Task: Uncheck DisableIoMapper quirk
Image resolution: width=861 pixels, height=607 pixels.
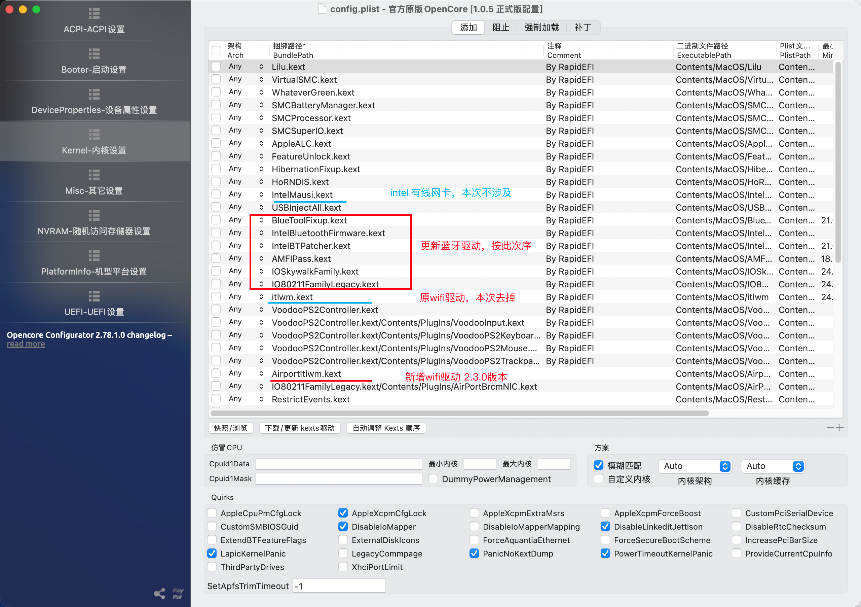Action: [343, 526]
